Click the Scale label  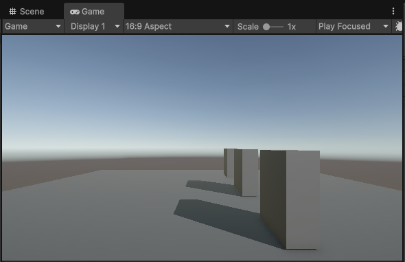pos(248,27)
